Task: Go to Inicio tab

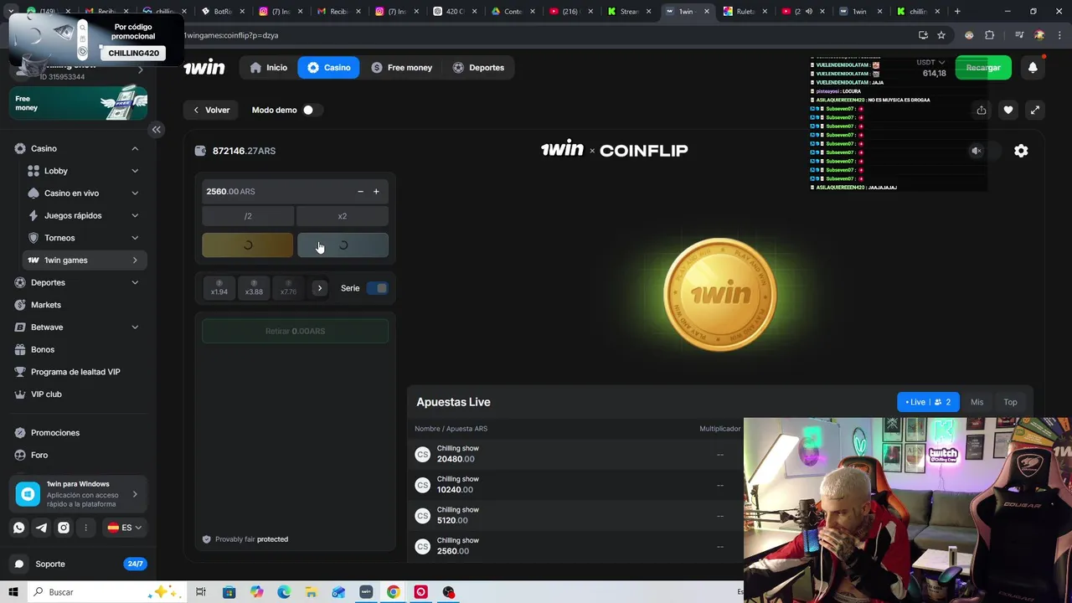Action: [268, 68]
